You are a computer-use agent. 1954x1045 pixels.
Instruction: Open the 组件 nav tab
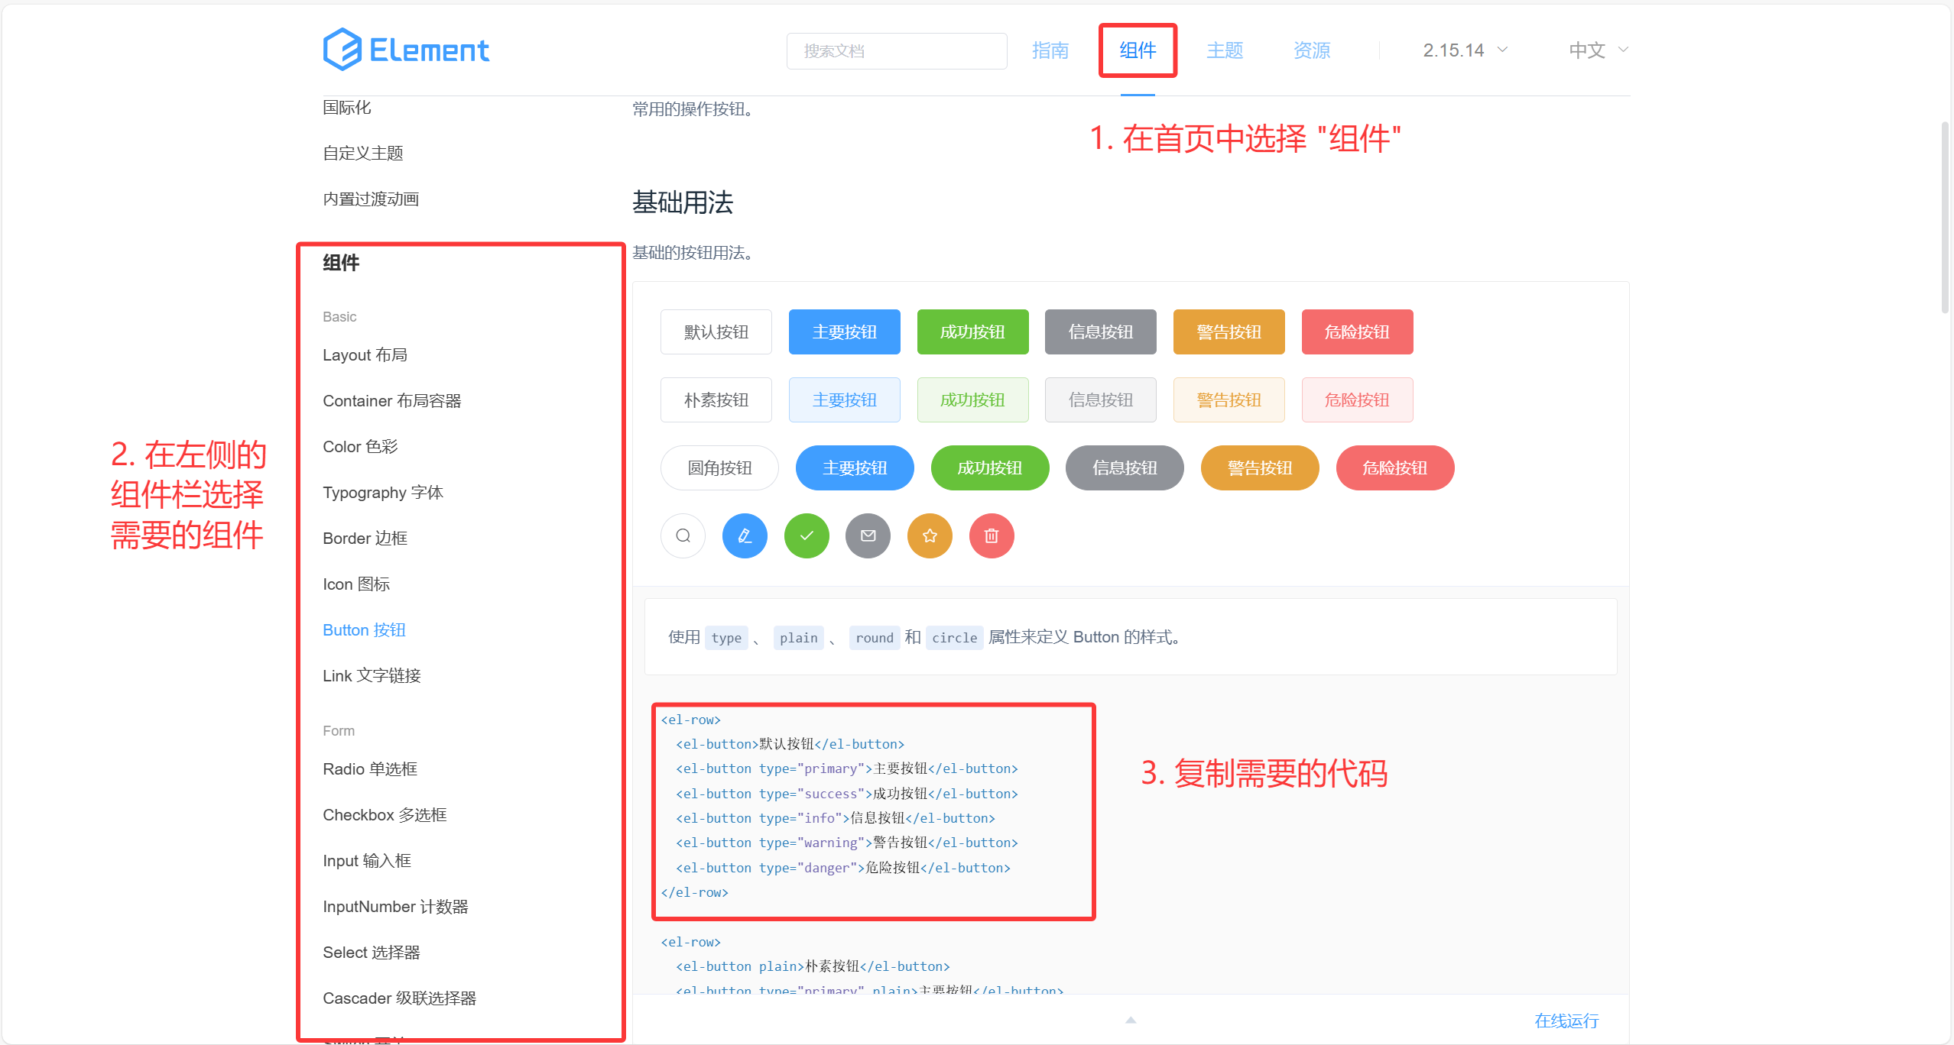1138,50
